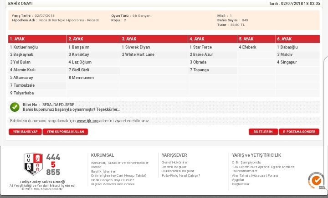The image size is (328, 198).
Task: Select the text '2 Başkaynak'
Action: point(22,54)
